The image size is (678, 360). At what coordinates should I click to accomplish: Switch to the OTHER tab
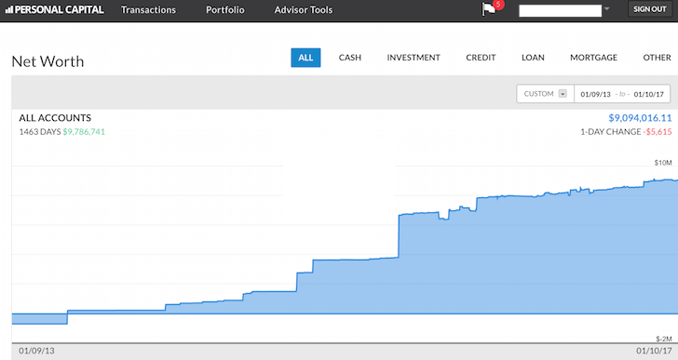pos(657,58)
